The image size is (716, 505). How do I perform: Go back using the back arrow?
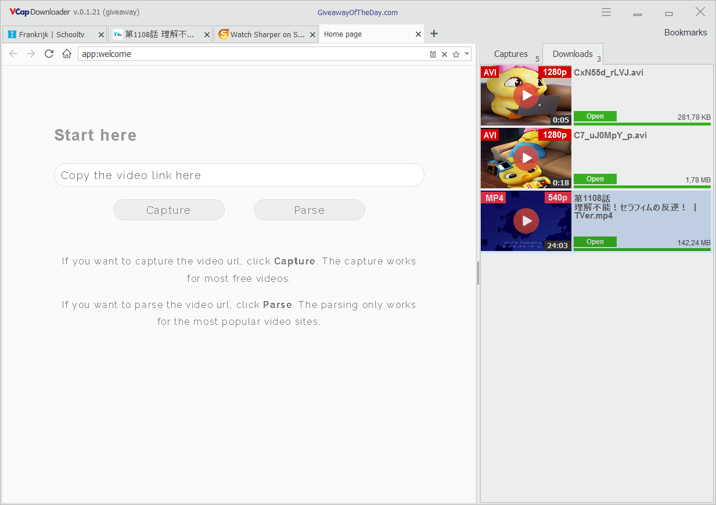pos(13,54)
